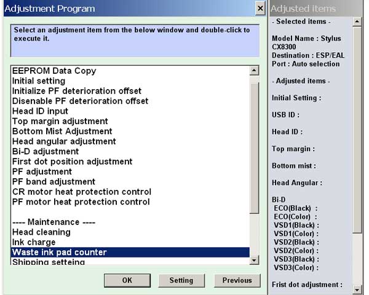Click the USB ID : entry in side panel
The width and height of the screenshot is (369, 295).
(285, 115)
